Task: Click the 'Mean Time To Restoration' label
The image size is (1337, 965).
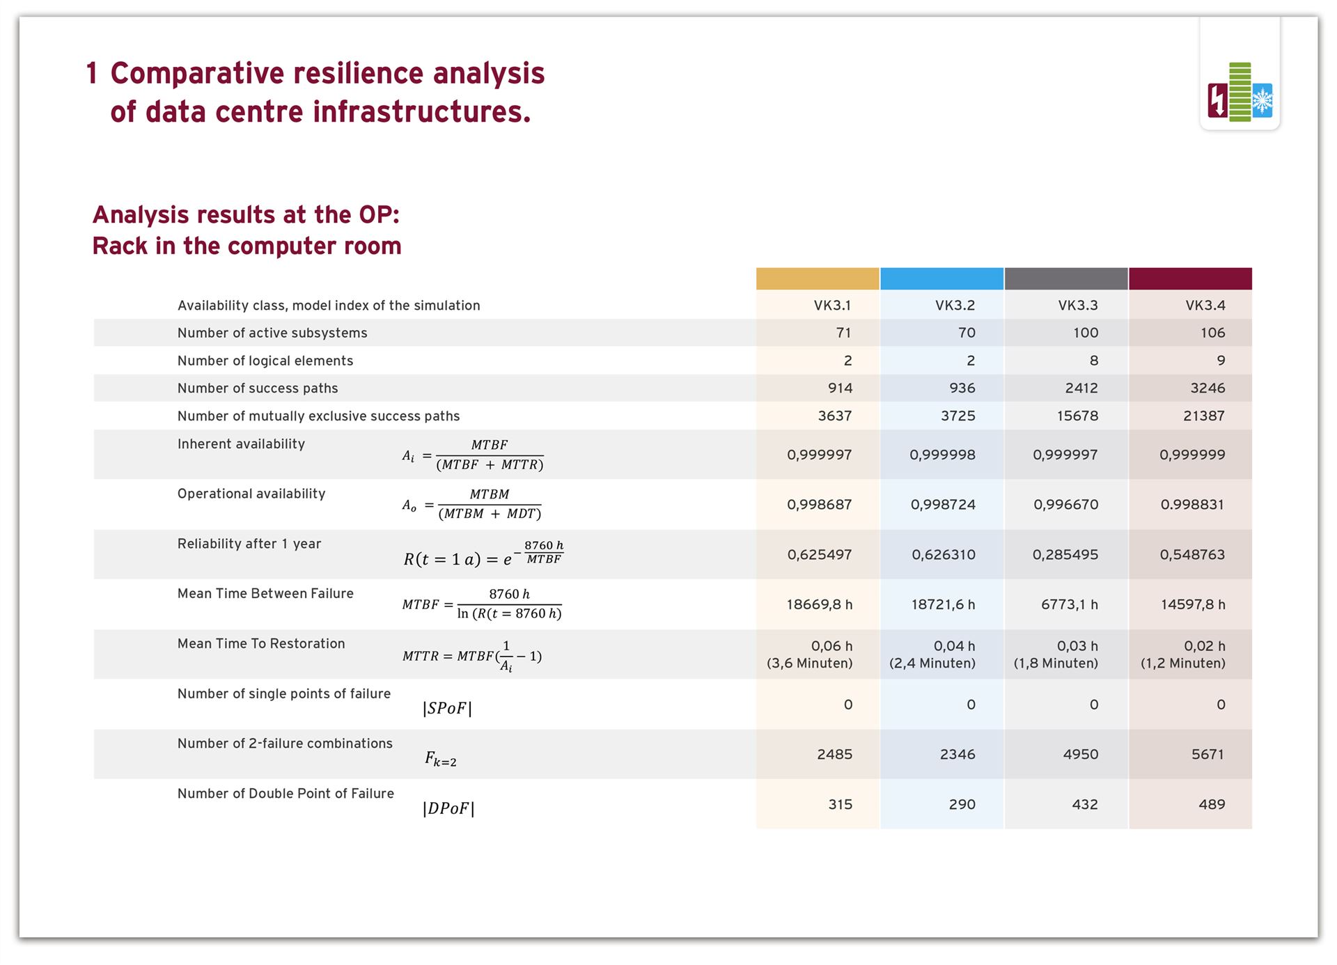Action: click(261, 643)
